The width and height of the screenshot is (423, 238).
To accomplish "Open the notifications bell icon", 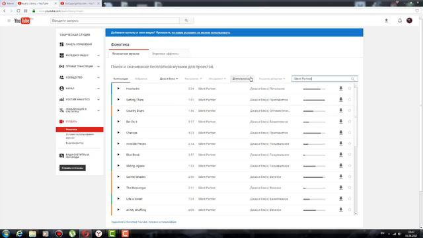I will (x=400, y=20).
